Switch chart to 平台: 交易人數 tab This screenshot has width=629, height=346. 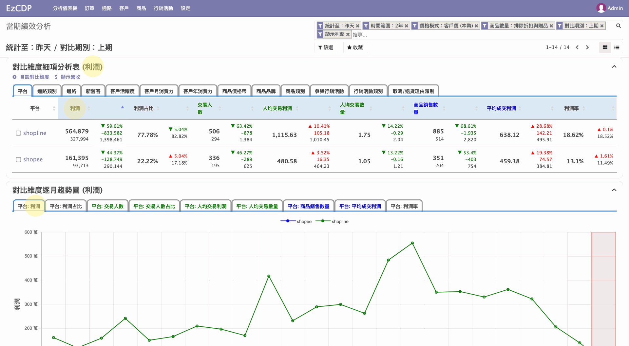point(107,206)
